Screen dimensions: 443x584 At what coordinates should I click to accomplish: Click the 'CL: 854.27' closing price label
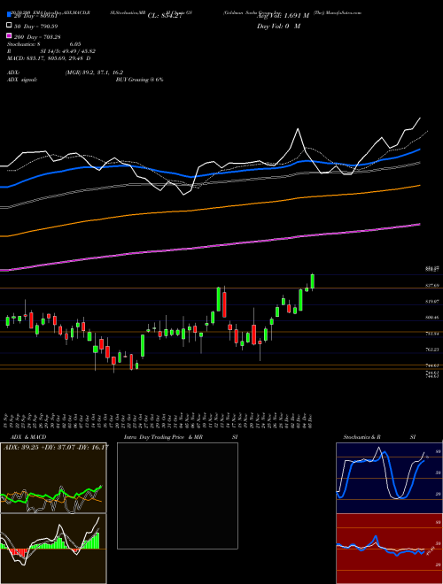pyautogui.click(x=165, y=16)
